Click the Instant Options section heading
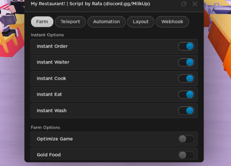 click(x=47, y=35)
